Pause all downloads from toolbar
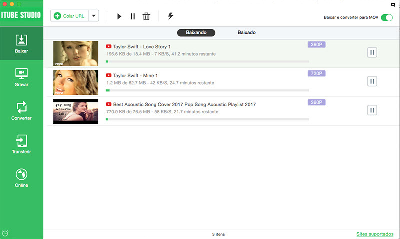This screenshot has width=400, height=239. tap(133, 16)
